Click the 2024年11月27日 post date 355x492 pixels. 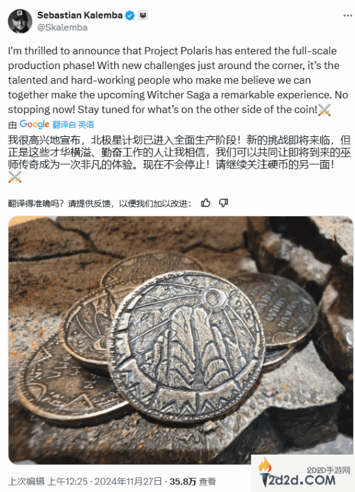128,481
